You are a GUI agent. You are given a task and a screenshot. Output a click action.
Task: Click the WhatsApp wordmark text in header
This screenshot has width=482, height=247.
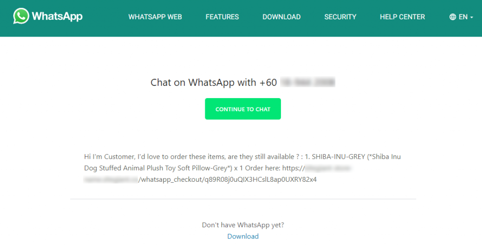point(57,16)
